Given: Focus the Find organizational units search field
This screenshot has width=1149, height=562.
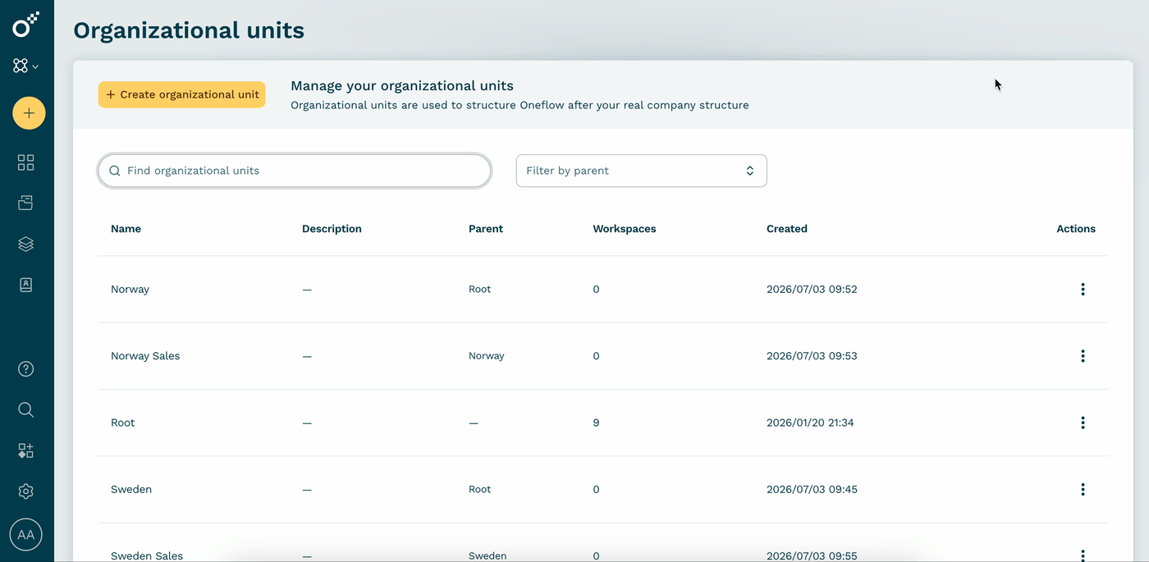Looking at the screenshot, I should point(295,171).
